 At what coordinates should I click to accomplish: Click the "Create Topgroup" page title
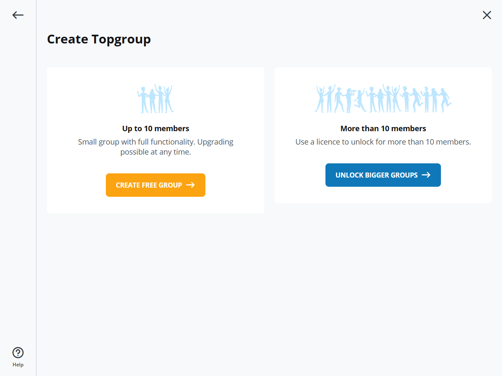(x=99, y=39)
